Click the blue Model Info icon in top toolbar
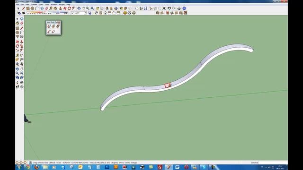 (184, 8)
